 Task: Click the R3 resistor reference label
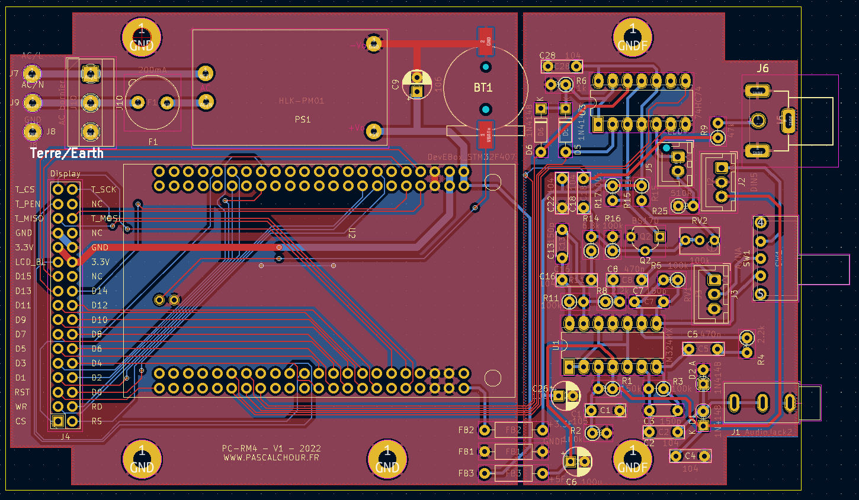pyautogui.click(x=678, y=381)
